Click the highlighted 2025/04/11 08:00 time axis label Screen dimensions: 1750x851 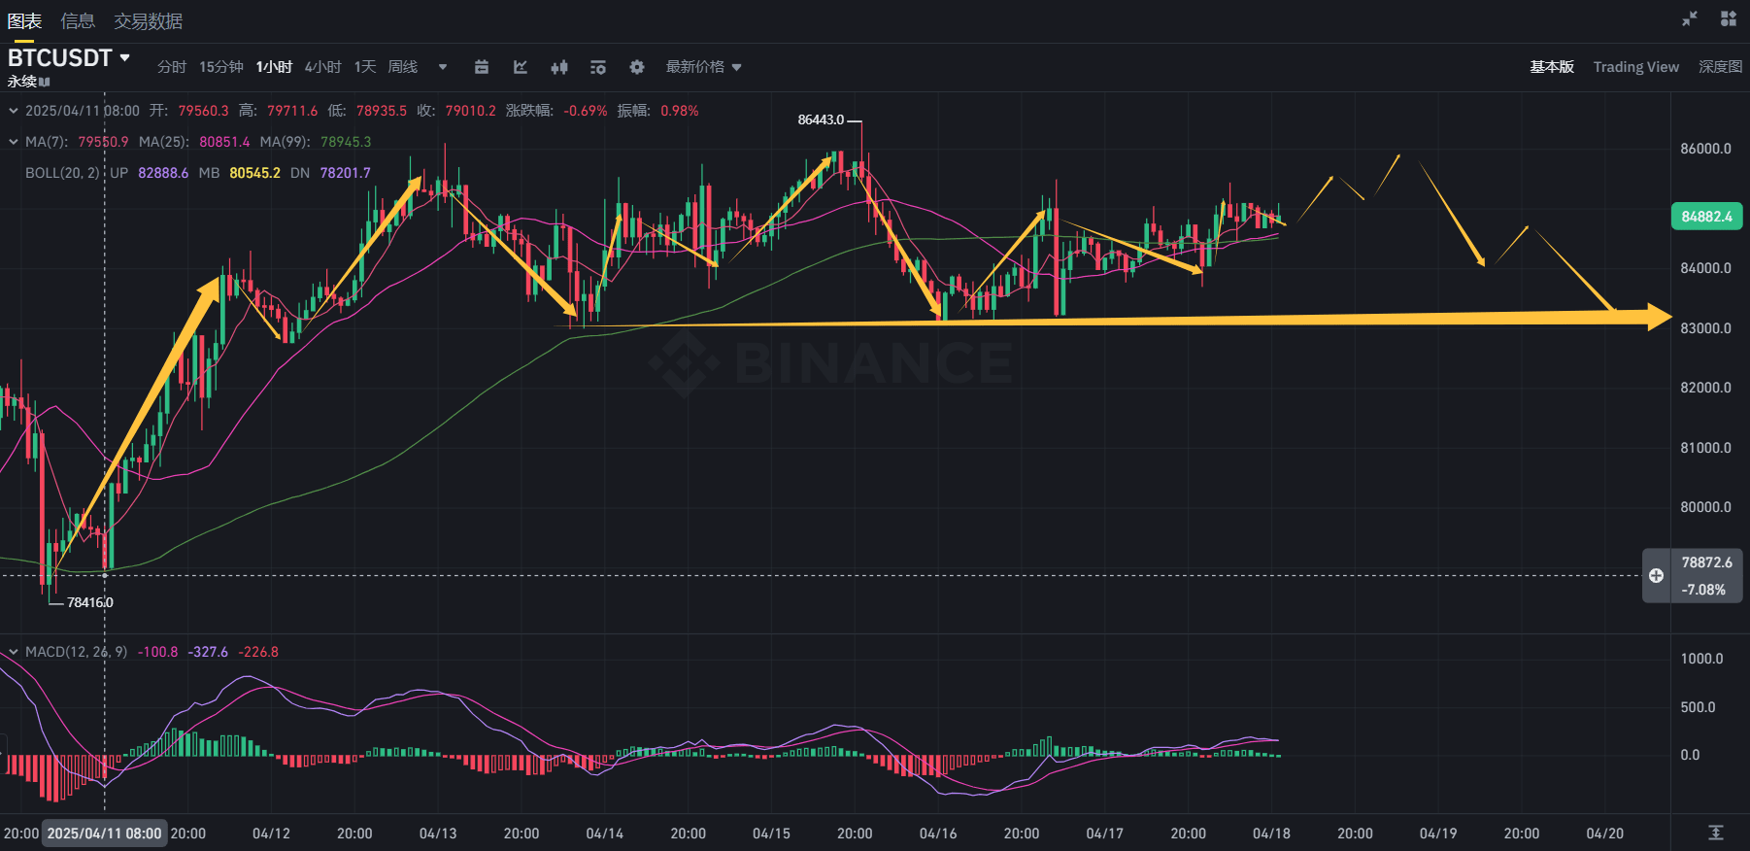[x=104, y=834]
